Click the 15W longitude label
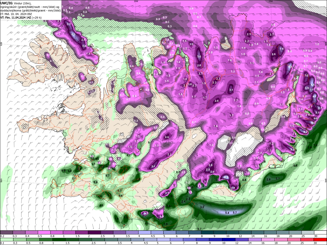 pos(270,1)
